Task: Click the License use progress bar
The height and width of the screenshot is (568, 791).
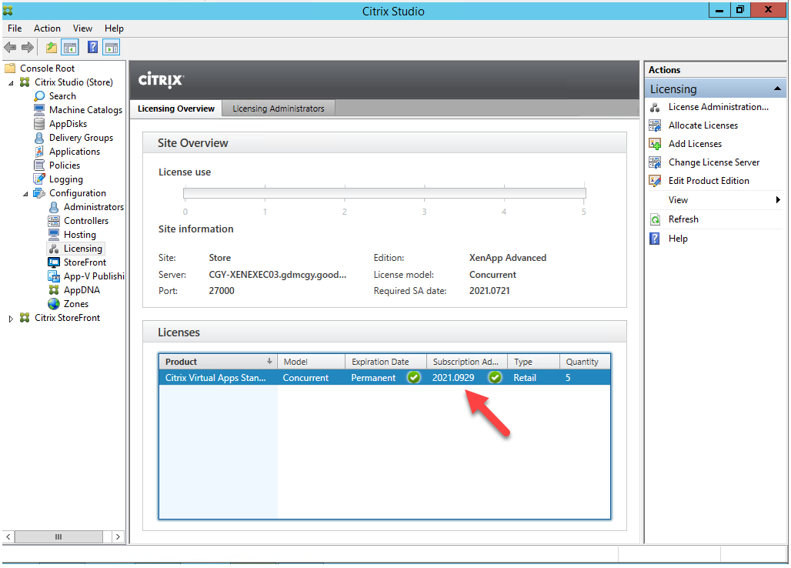Action: tap(385, 193)
